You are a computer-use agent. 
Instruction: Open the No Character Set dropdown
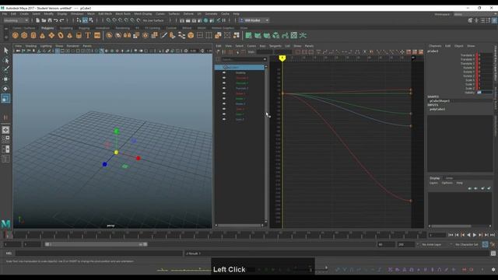[467, 244]
